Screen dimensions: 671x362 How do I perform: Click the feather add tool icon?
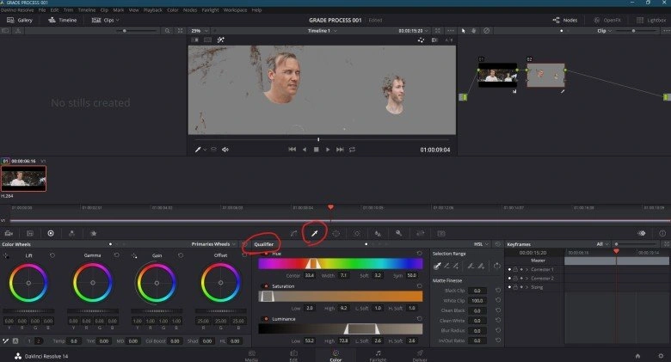(481, 267)
